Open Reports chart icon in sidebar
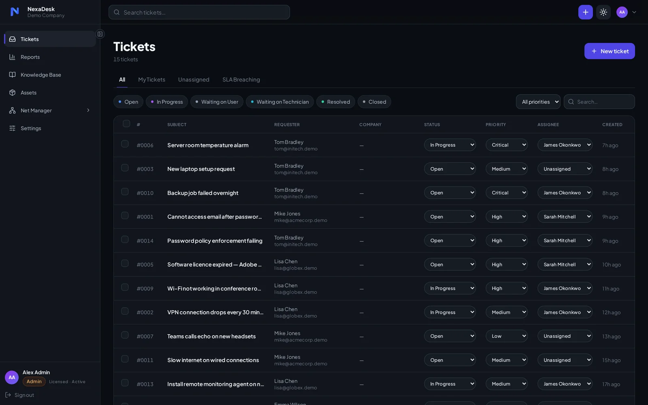The height and width of the screenshot is (405, 648). pos(13,57)
